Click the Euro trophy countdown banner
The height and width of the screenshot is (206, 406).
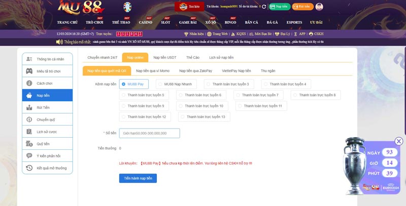(371, 167)
